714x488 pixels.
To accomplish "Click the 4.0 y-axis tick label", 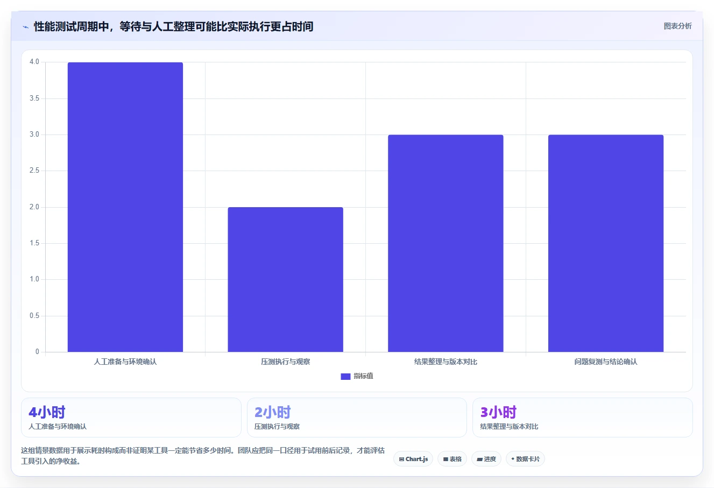I will coord(34,62).
